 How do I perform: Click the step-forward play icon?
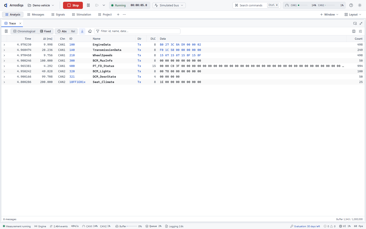point(97,5)
